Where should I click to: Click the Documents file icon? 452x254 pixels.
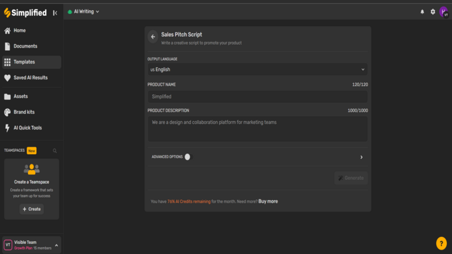[x=8, y=46]
